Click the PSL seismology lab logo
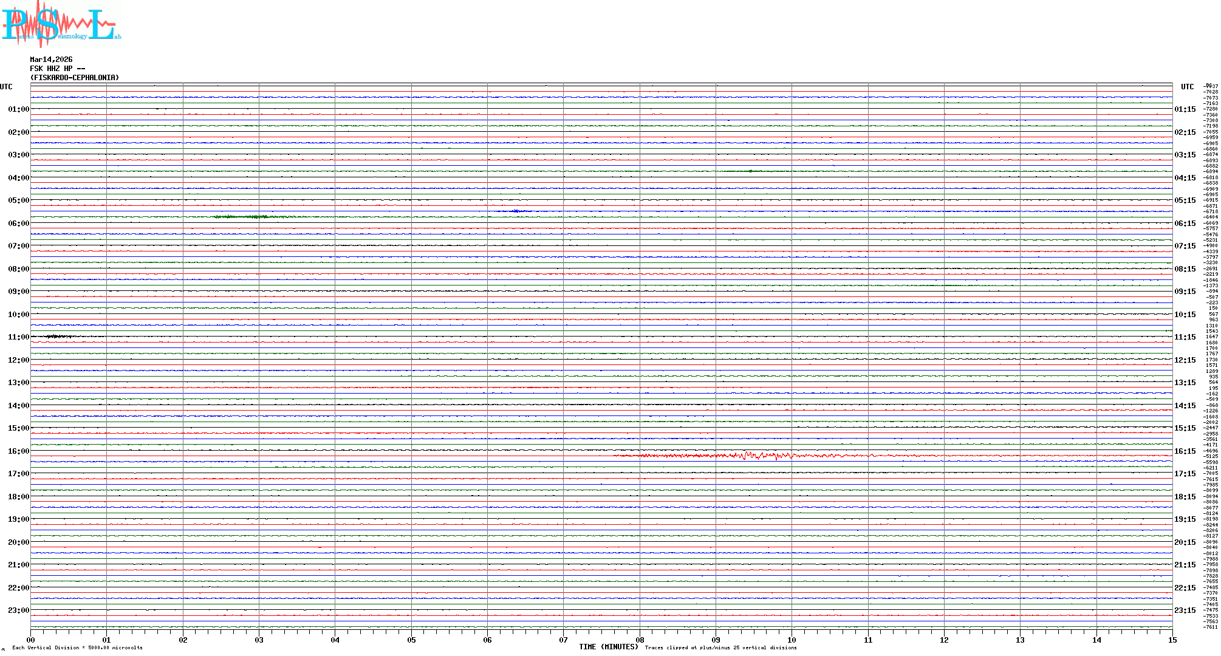1221x656 pixels. 61,24
